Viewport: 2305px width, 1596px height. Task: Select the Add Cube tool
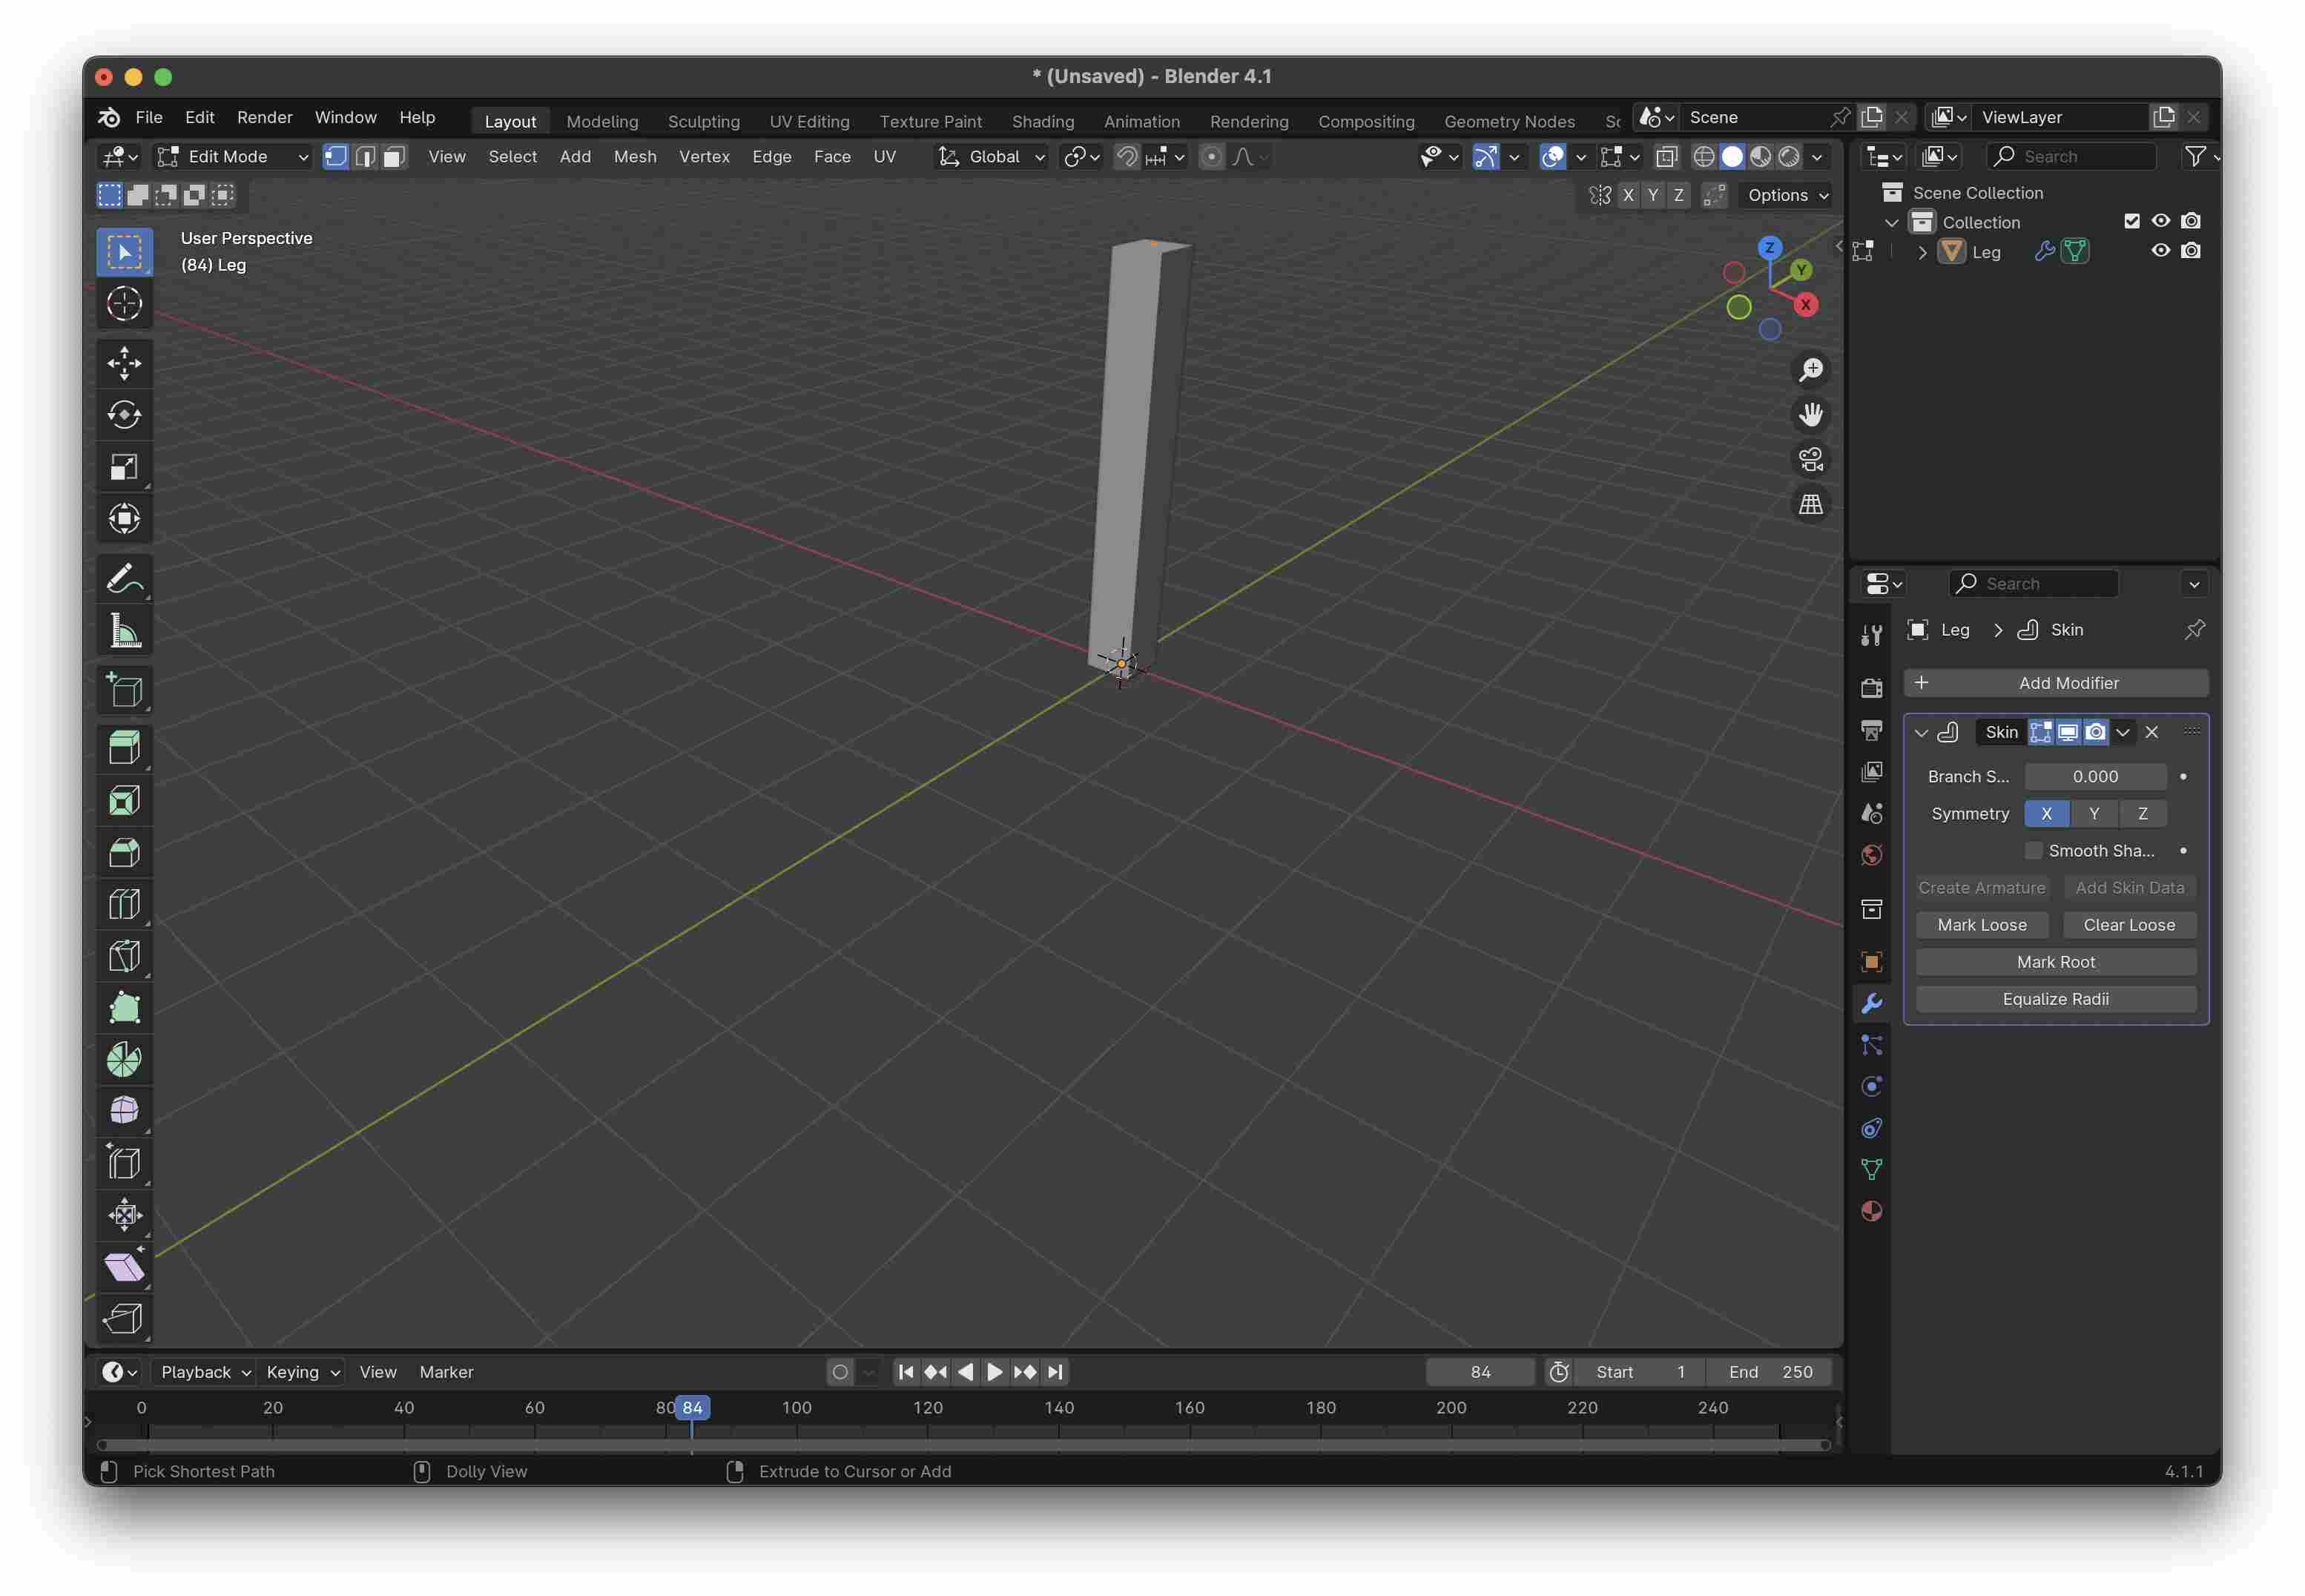(124, 690)
